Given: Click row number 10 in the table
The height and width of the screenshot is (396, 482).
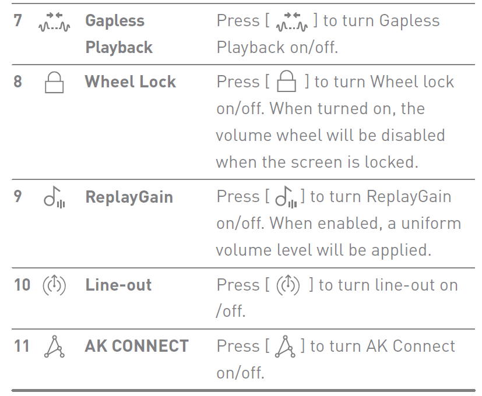Looking at the screenshot, I should (x=22, y=285).
